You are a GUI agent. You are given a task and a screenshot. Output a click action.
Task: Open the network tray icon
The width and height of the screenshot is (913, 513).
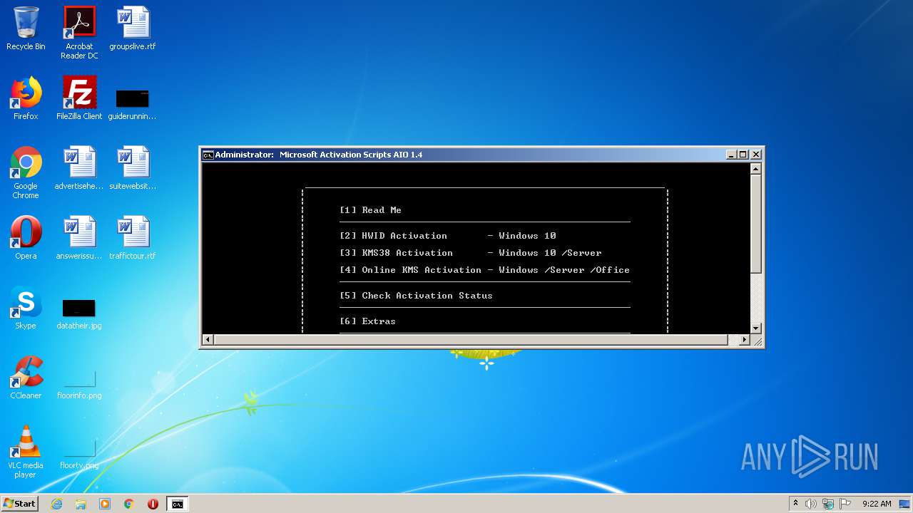828,504
